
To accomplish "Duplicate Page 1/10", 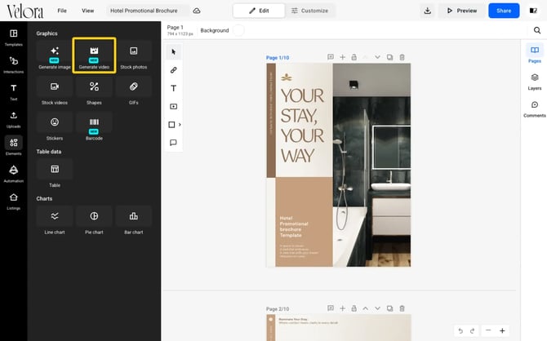I will pos(389,57).
